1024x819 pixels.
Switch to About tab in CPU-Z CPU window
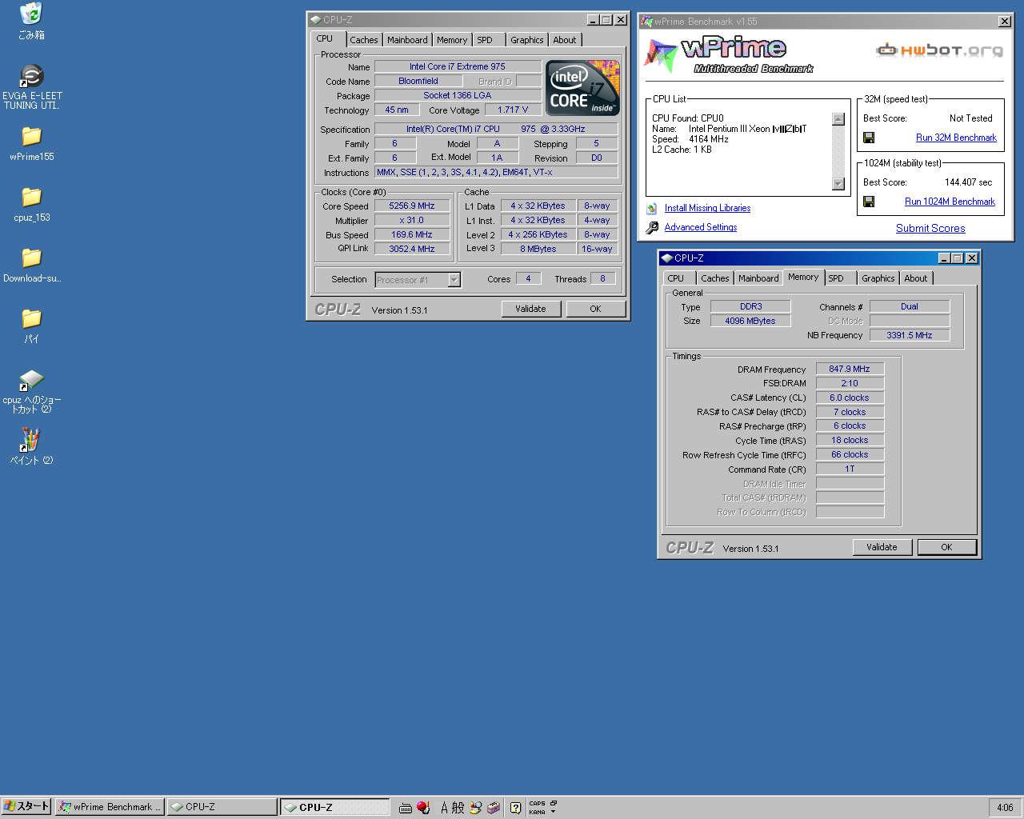(565, 40)
